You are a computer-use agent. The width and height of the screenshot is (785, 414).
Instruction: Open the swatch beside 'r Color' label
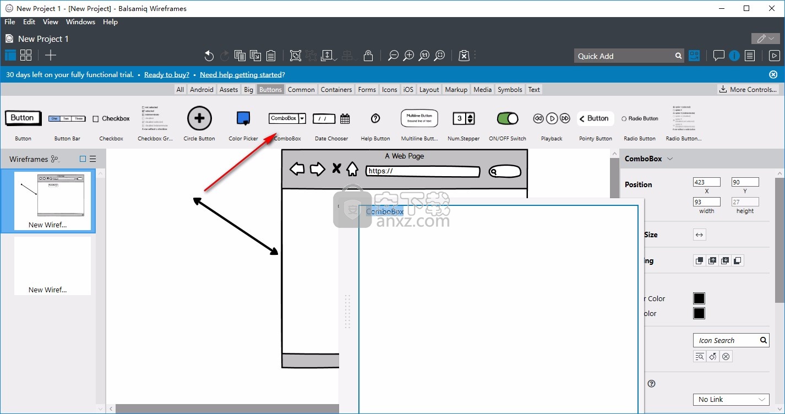(699, 298)
